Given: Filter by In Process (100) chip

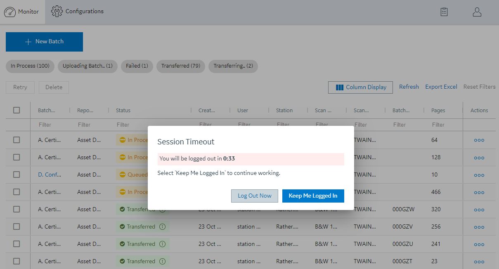Looking at the screenshot, I should pos(30,66).
